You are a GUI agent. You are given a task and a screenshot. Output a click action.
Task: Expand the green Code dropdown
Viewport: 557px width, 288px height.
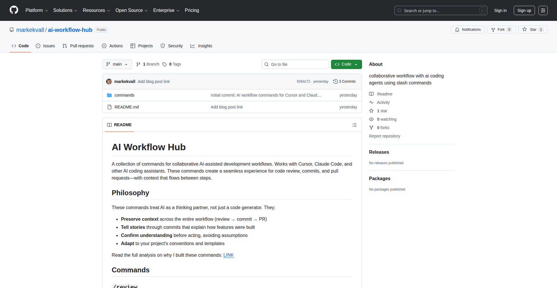click(x=346, y=64)
